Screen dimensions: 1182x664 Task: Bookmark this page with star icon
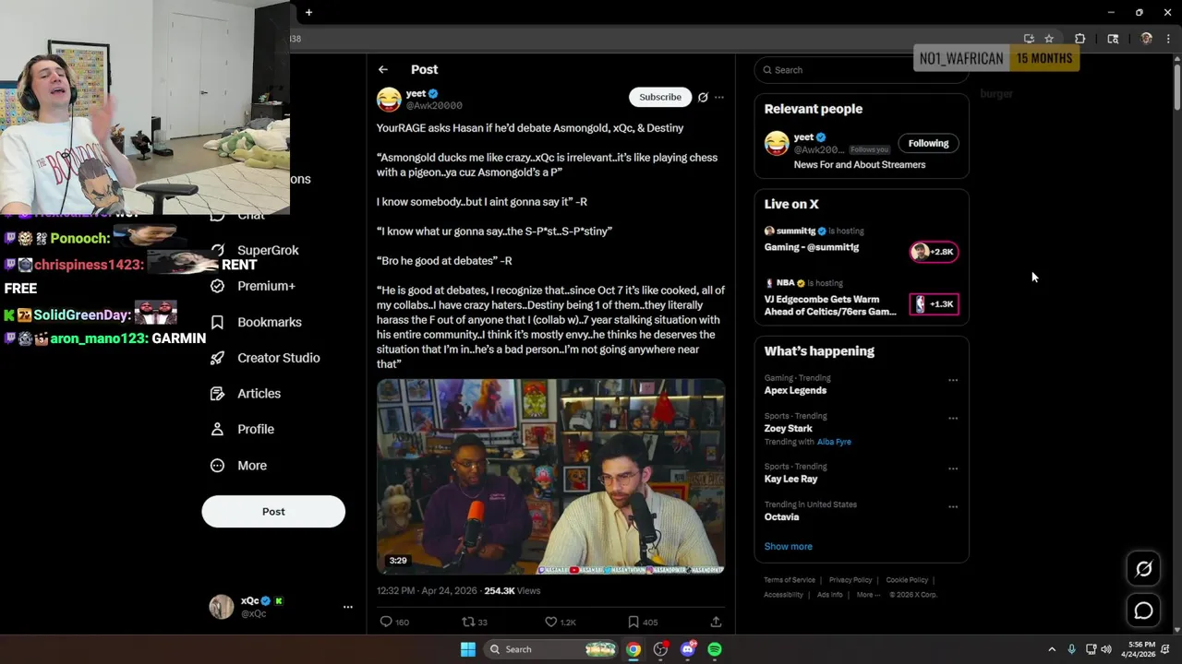(x=1049, y=39)
